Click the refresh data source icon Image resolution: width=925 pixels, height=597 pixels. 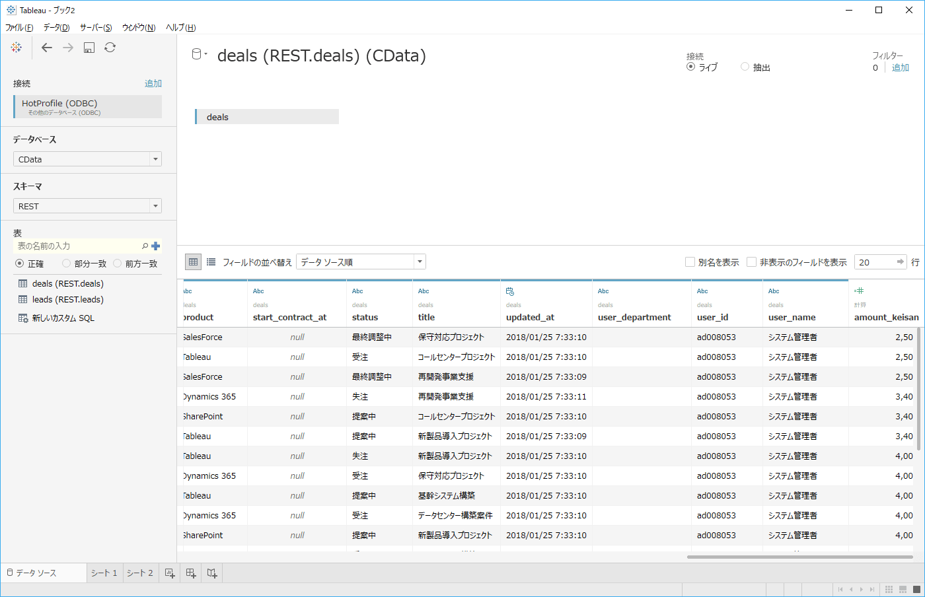pos(110,48)
